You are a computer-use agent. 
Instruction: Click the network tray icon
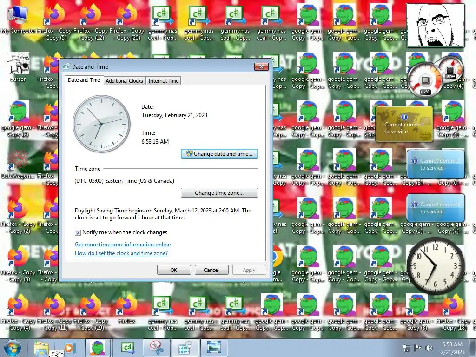pos(406,348)
